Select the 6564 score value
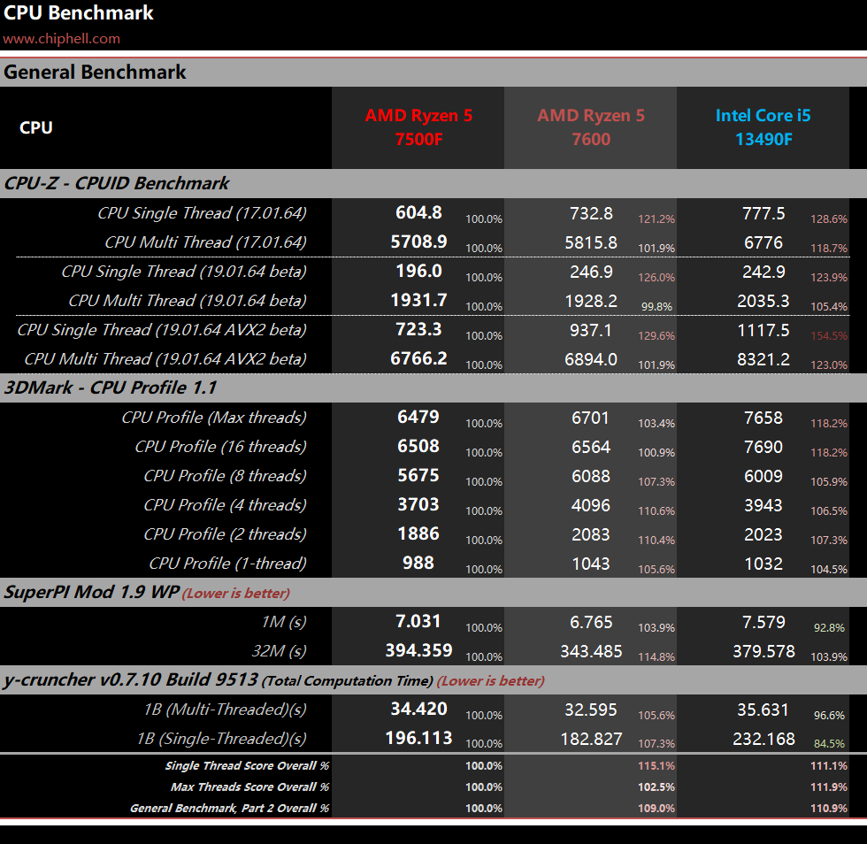 pos(591,448)
